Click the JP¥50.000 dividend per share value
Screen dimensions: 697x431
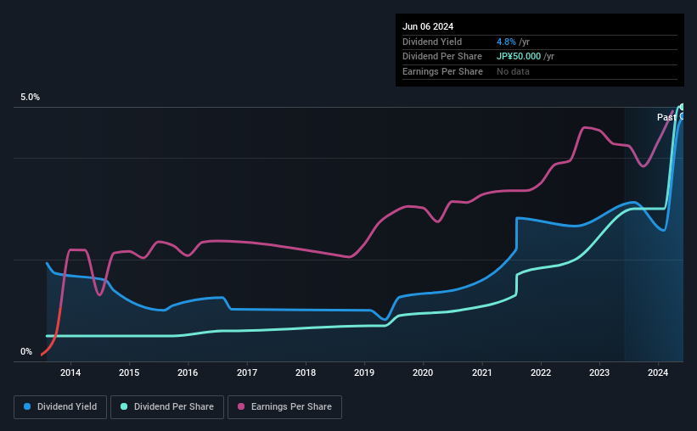(x=519, y=57)
